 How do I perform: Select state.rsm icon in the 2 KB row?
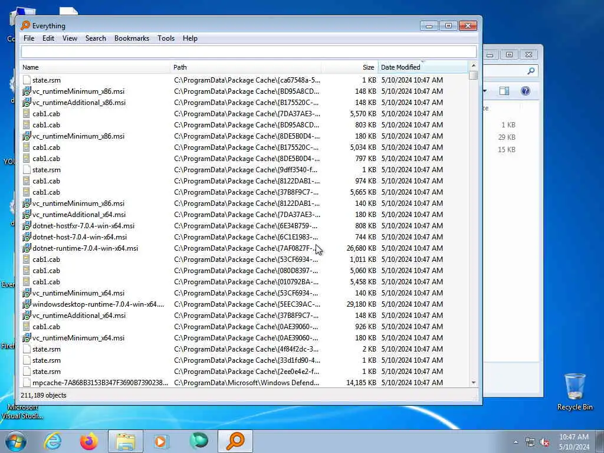[27, 349]
